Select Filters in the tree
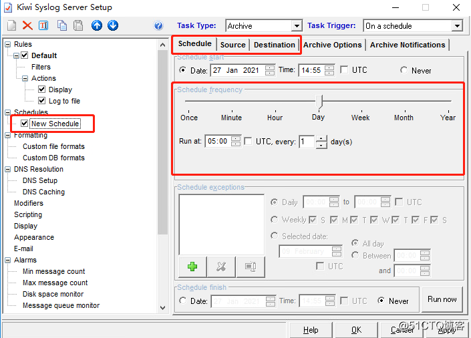 [41, 67]
